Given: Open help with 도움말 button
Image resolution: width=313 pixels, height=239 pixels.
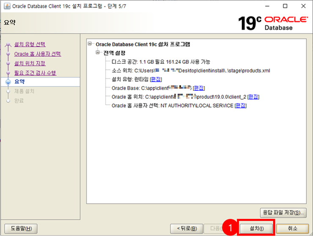Looking at the screenshot, I should click(21, 228).
